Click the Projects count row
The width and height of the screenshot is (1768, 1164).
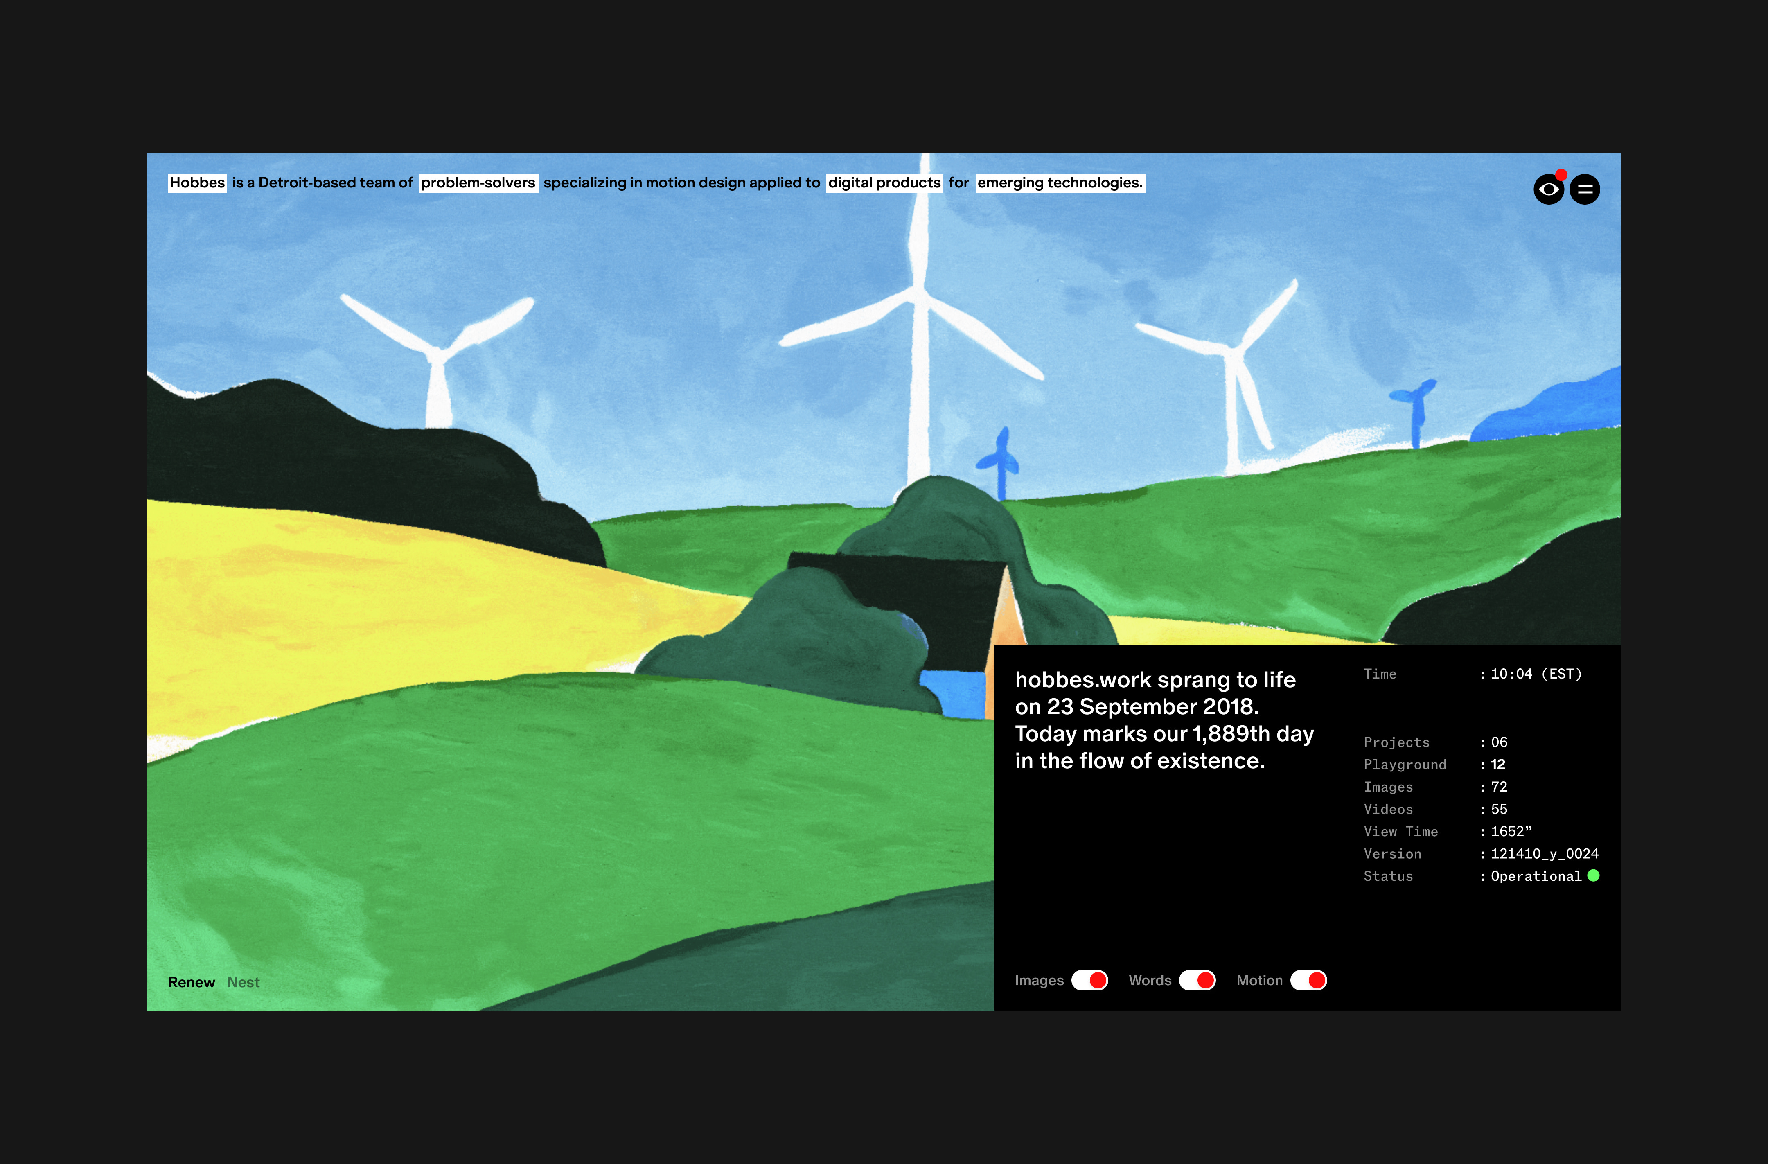pos(1396,742)
